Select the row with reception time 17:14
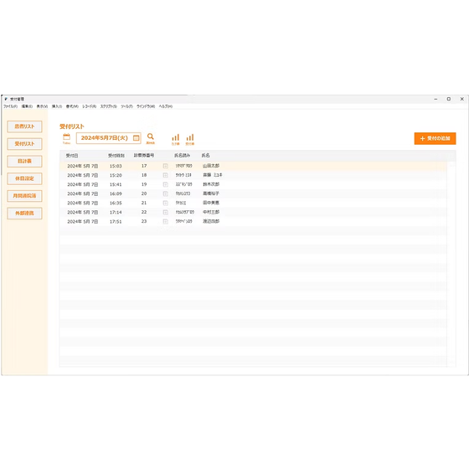The height and width of the screenshot is (469, 469). click(253, 213)
